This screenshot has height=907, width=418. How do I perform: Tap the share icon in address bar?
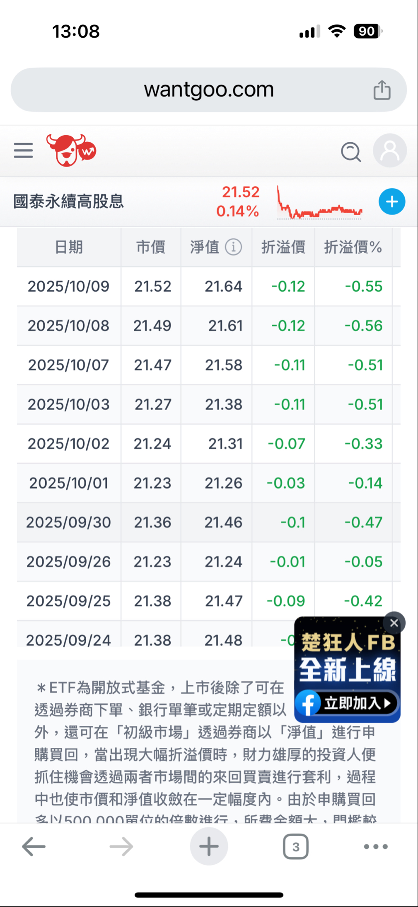[382, 90]
